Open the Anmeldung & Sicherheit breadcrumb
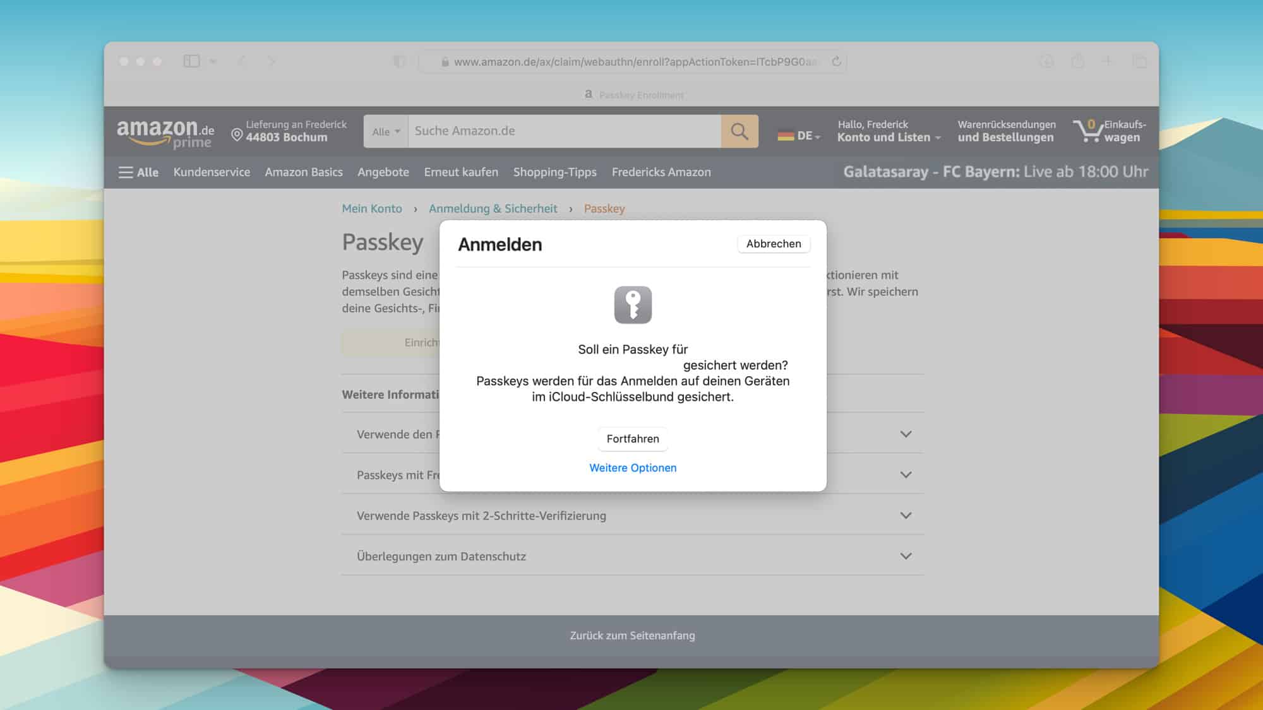Viewport: 1263px width, 710px height. pos(493,208)
